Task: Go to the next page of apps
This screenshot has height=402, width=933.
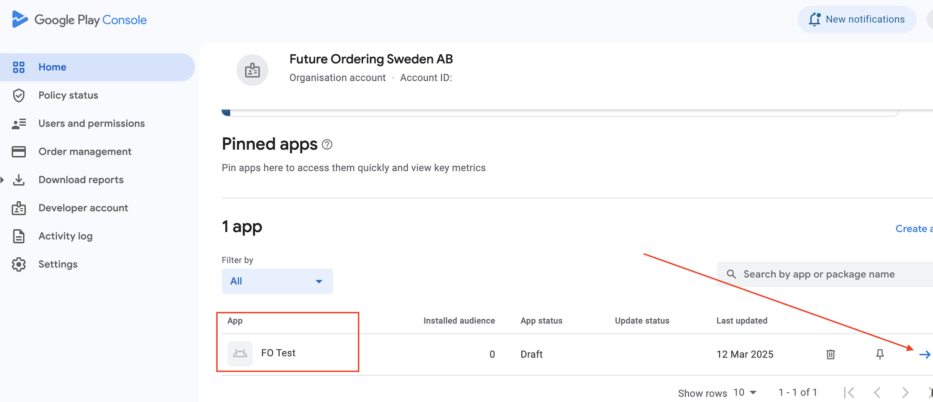Action: [x=905, y=392]
